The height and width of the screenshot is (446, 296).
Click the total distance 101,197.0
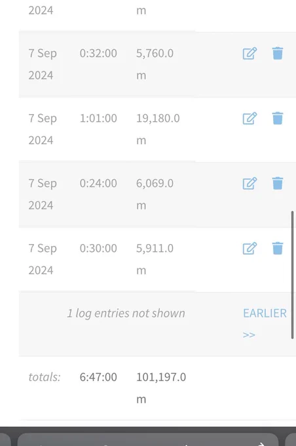tap(161, 377)
